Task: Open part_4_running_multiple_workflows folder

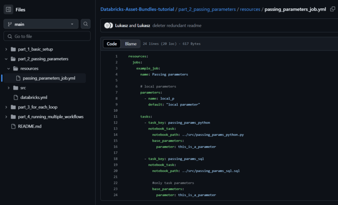Action: 51,117
